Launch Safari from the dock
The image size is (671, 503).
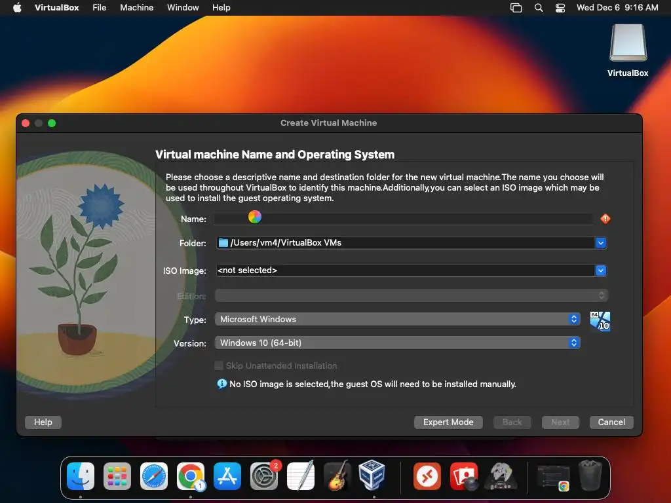click(154, 476)
